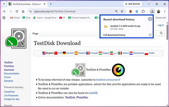Click the PhotoRec colorful eye logo
Viewport: 169px width, 107px height.
(x=118, y=70)
